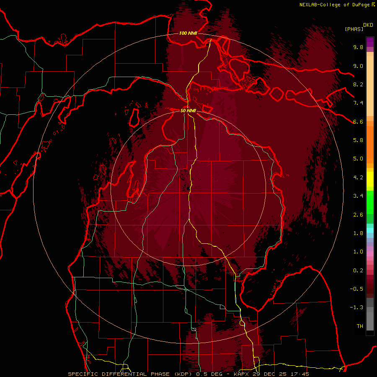This screenshot has width=377, height=377.
Task: Click the 6.6 scale value
Action: pyautogui.click(x=358, y=121)
